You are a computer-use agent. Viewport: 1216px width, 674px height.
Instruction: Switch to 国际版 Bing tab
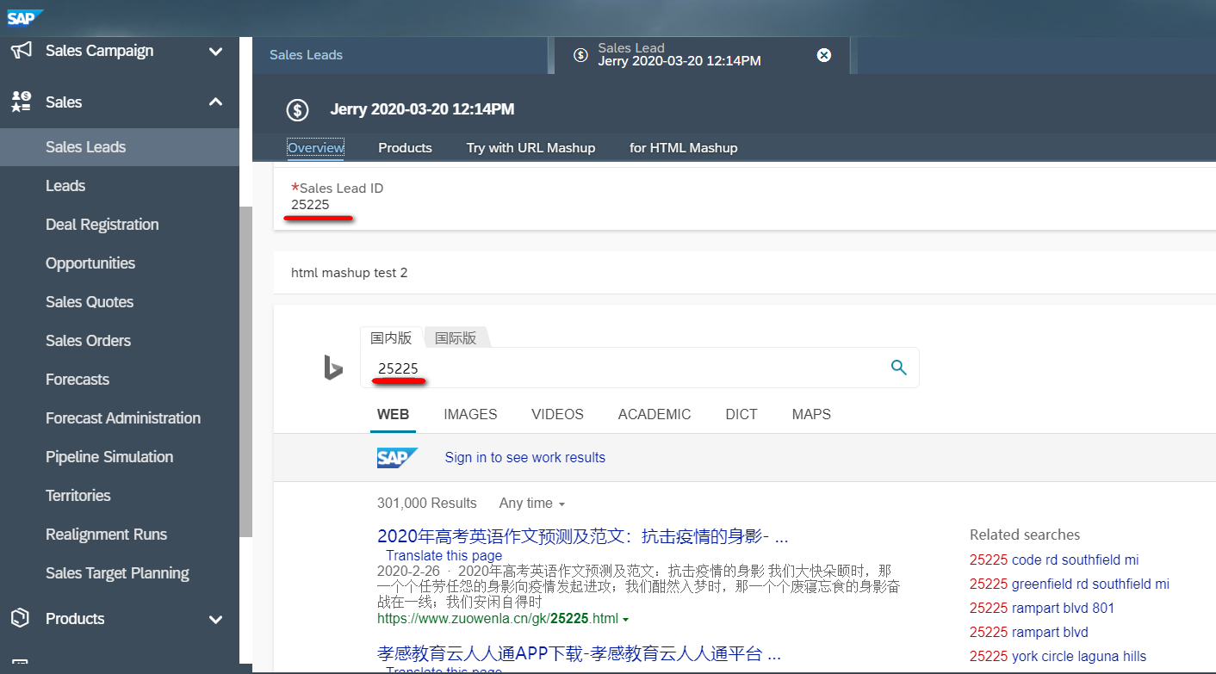456,338
